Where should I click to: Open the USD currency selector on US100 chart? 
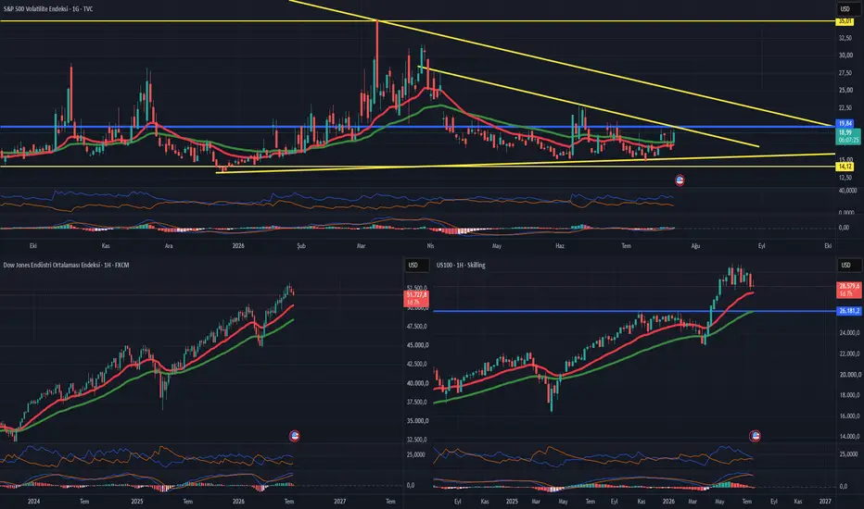pos(845,266)
